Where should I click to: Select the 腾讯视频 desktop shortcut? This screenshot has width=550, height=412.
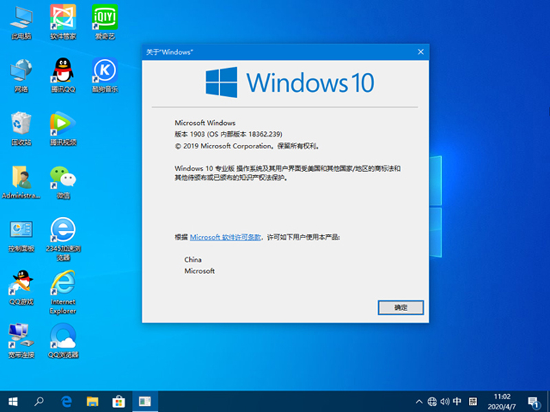(x=63, y=124)
